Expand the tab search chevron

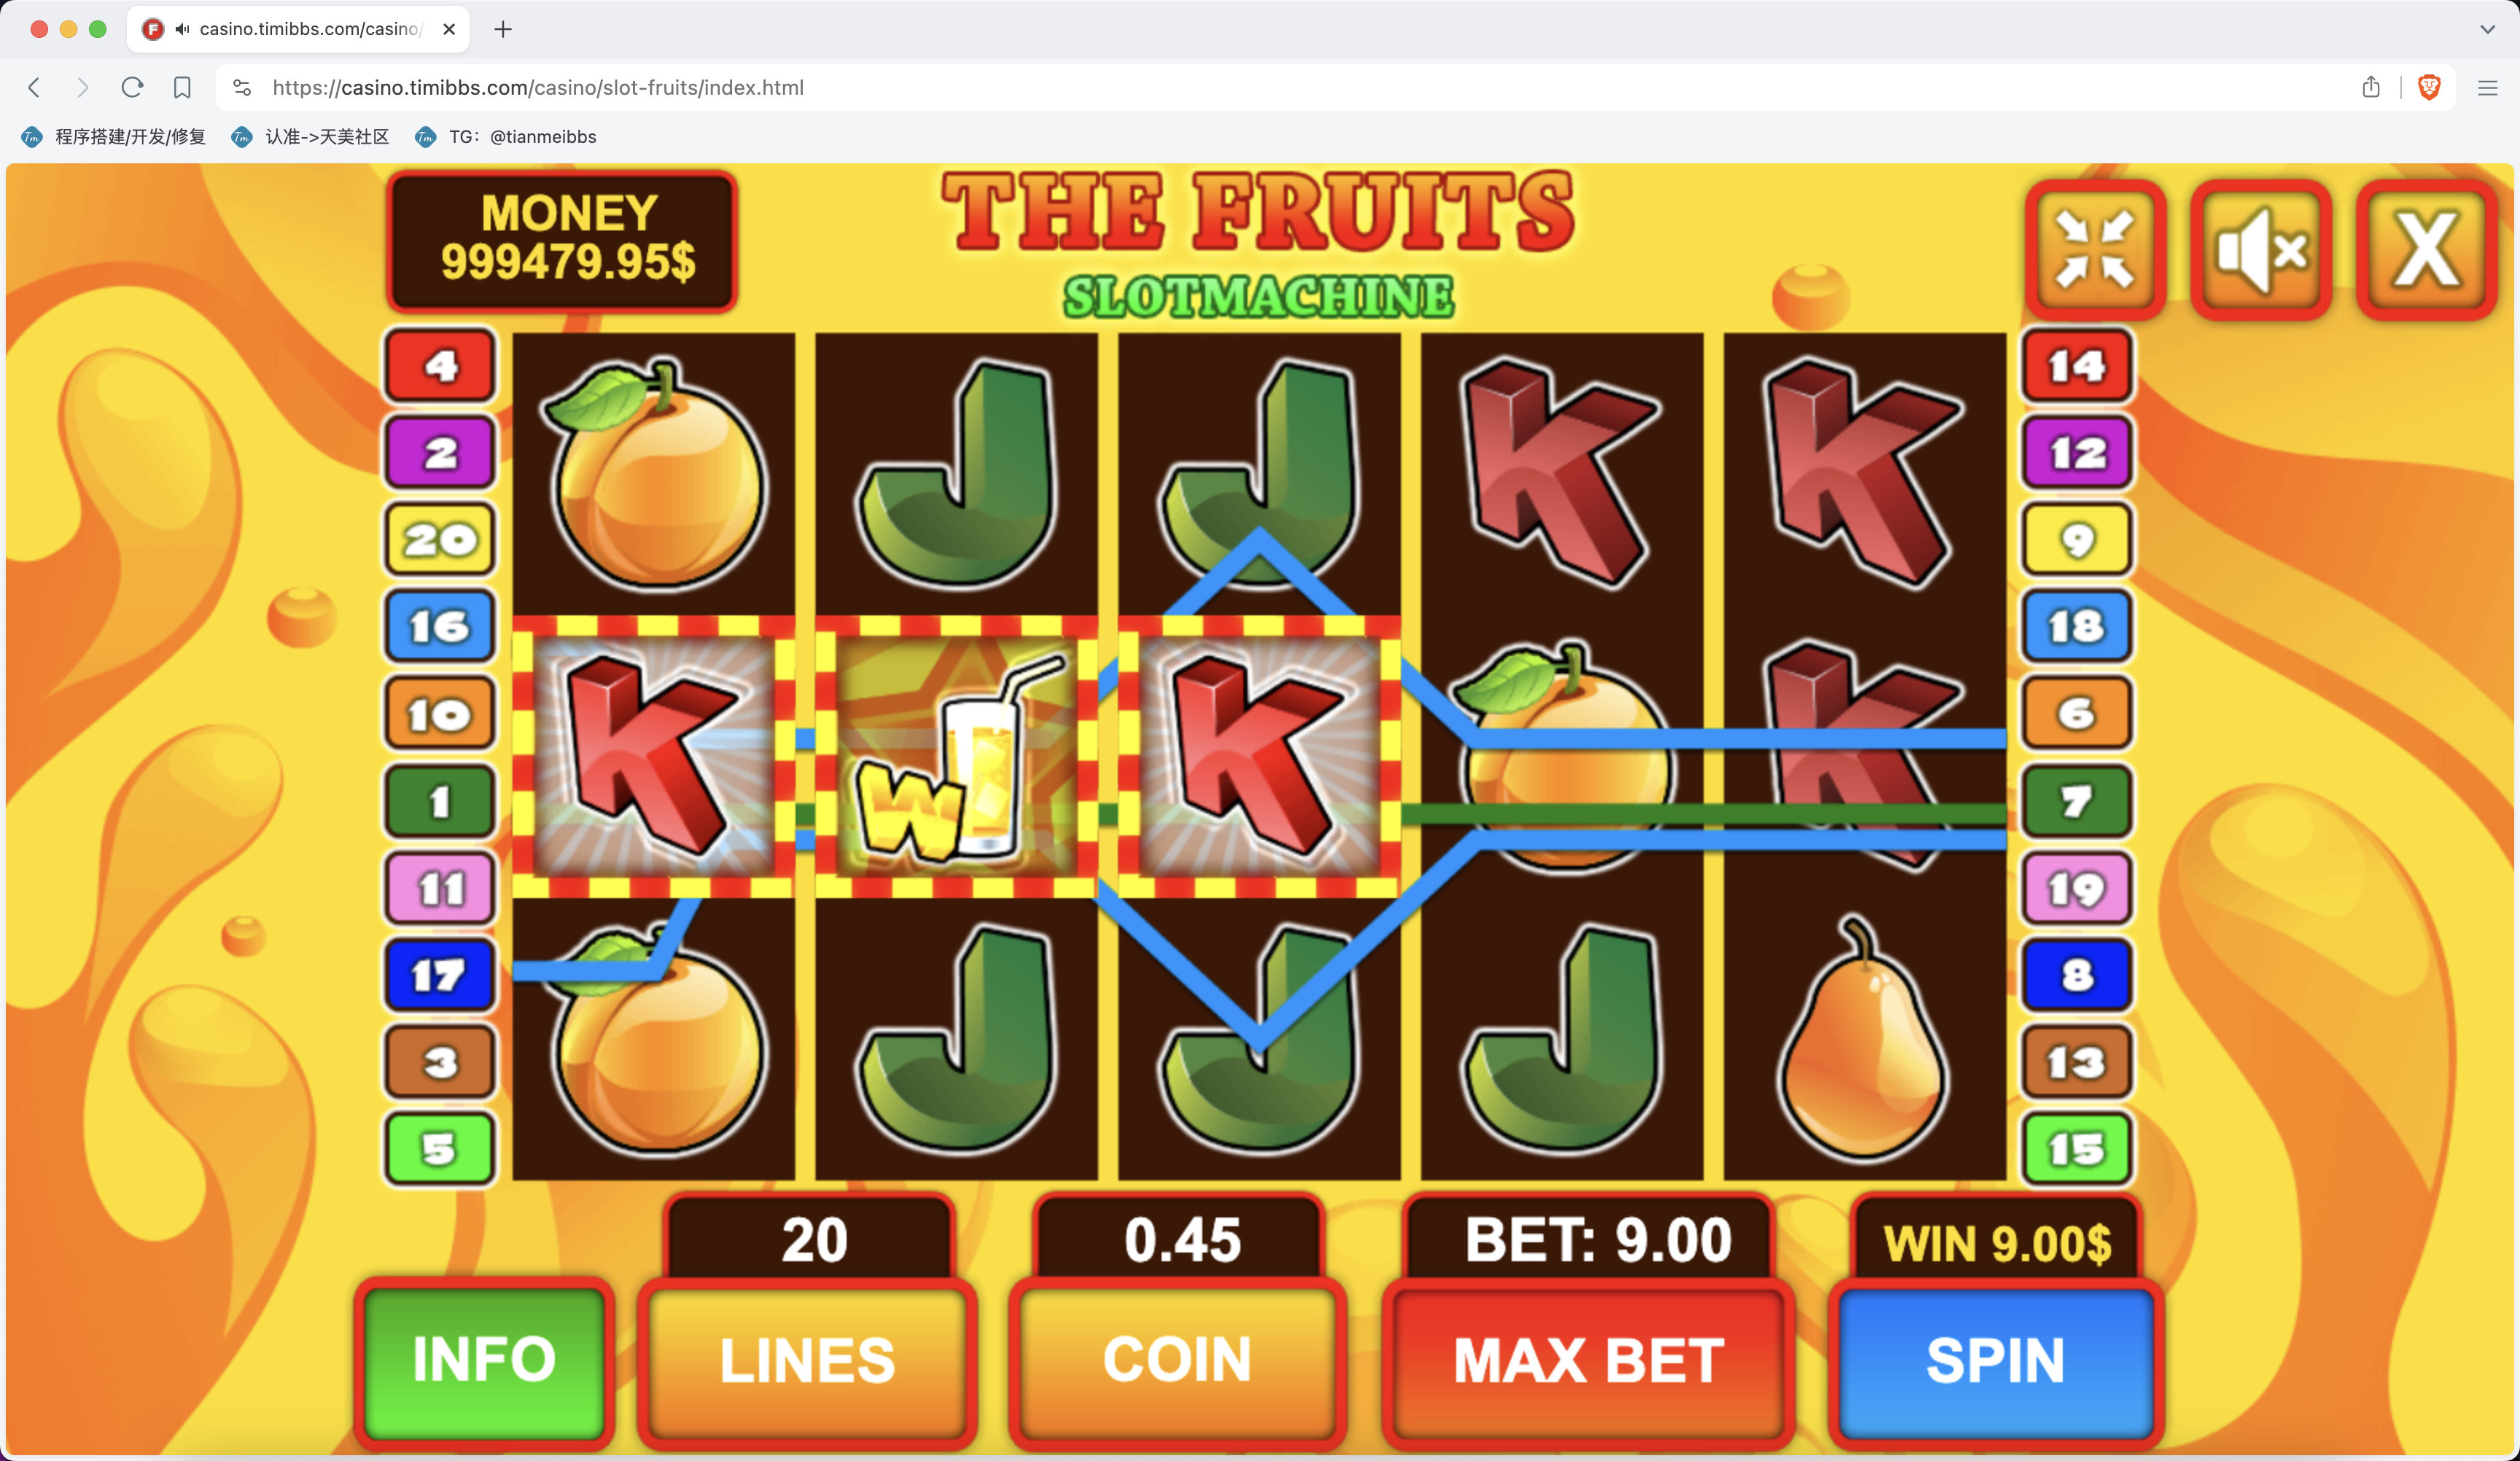pyautogui.click(x=2487, y=29)
